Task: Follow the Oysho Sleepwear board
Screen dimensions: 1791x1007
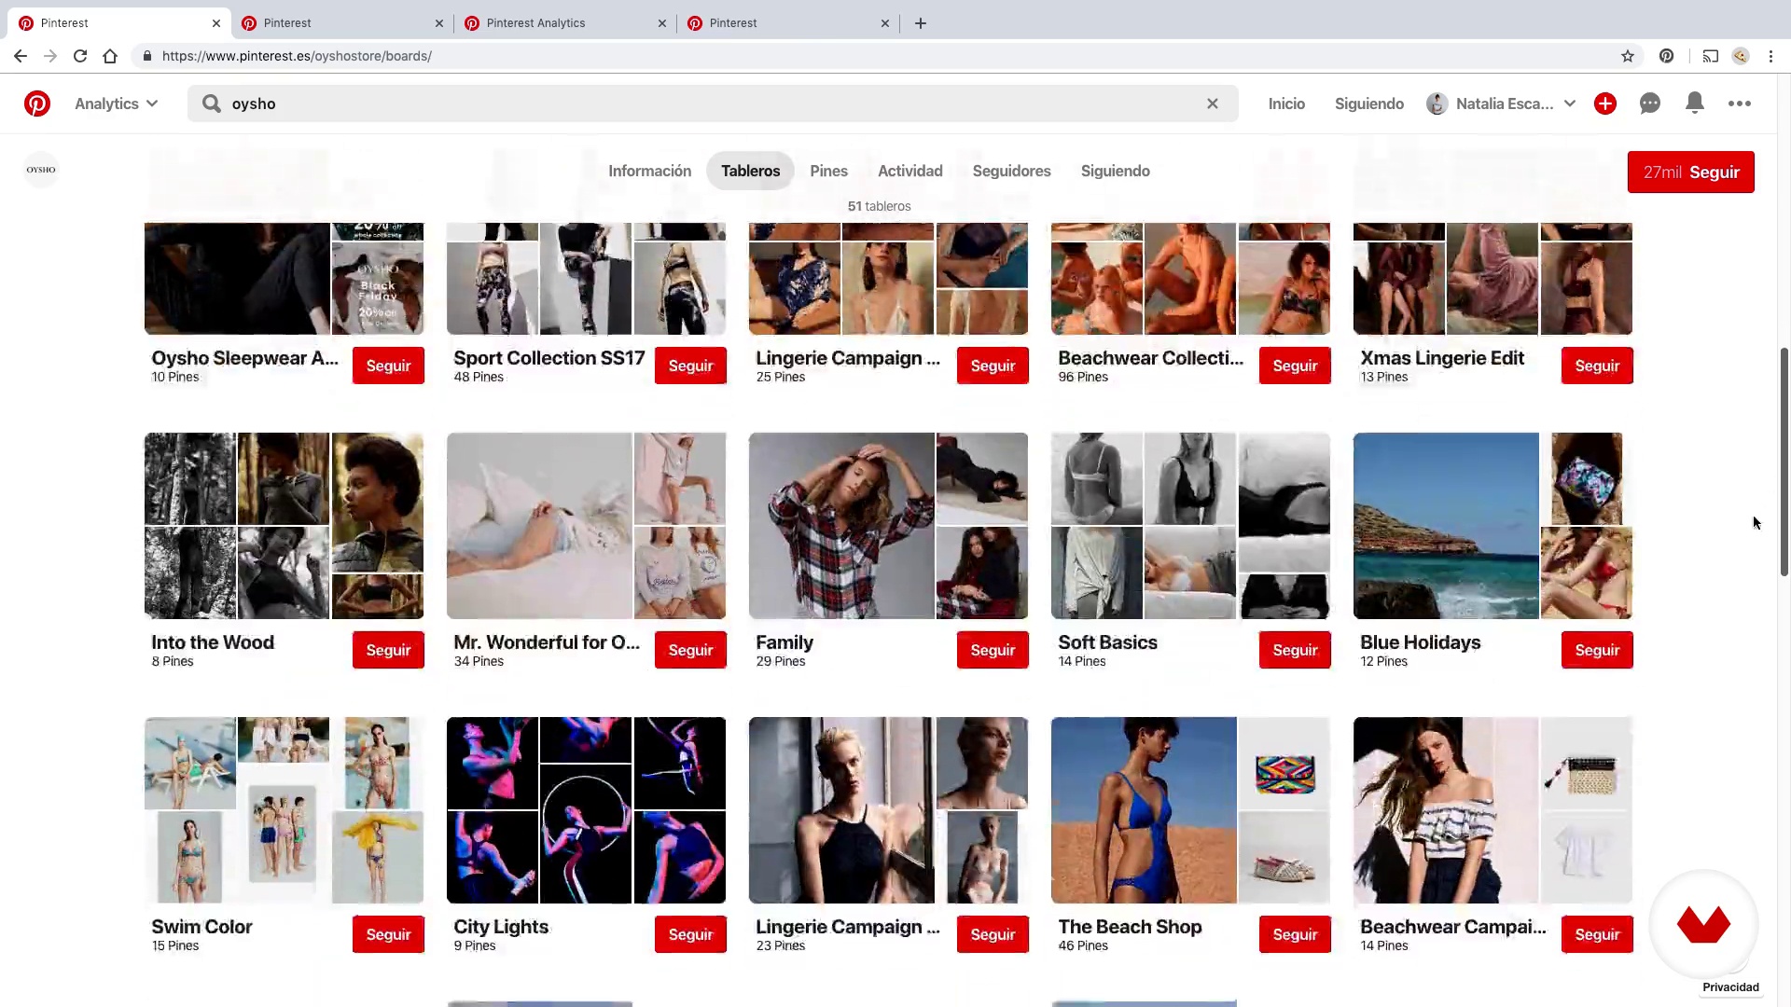Action: (388, 366)
